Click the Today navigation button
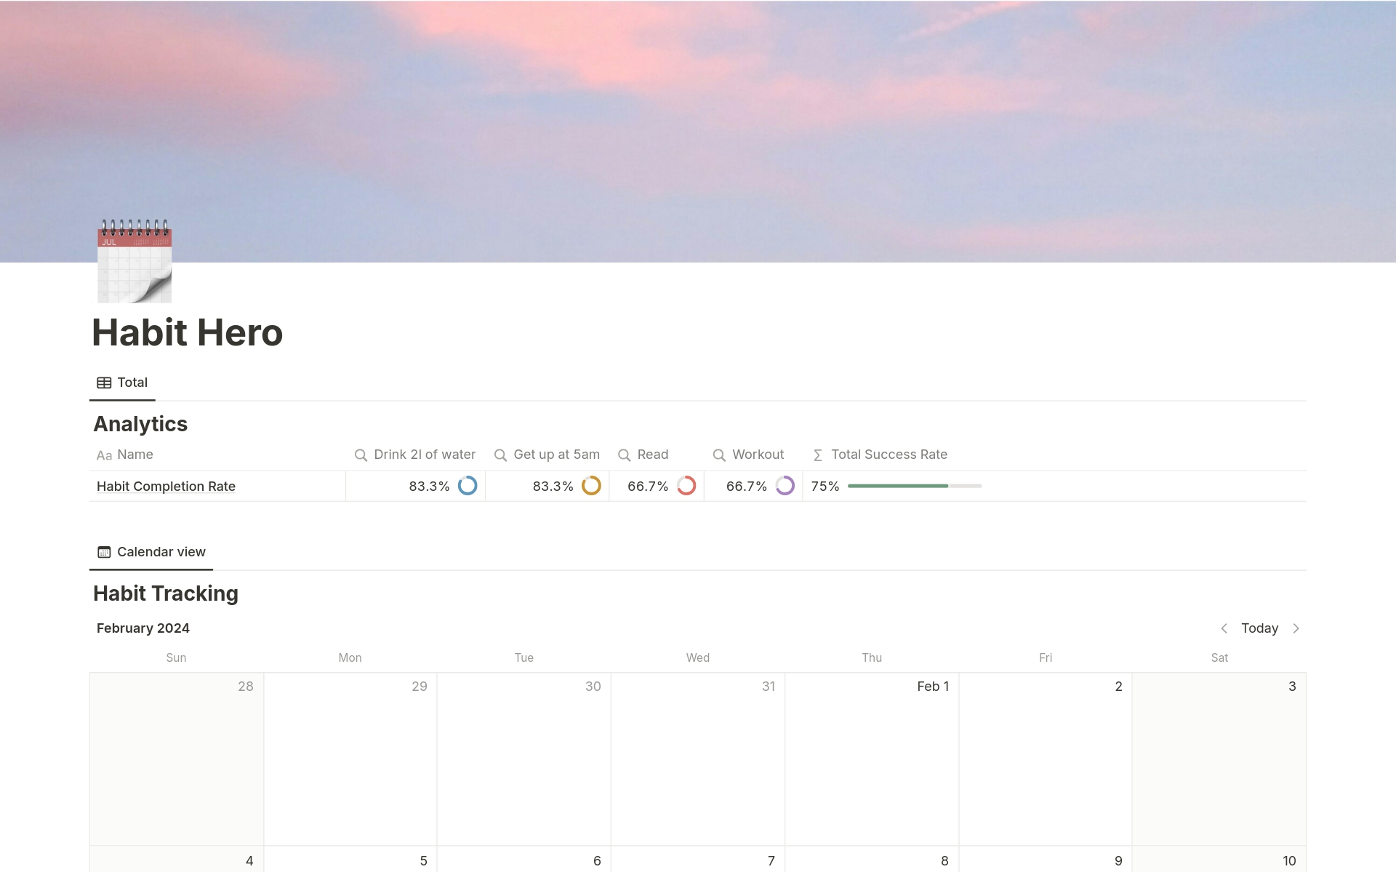This screenshot has height=872, width=1396. click(1259, 628)
